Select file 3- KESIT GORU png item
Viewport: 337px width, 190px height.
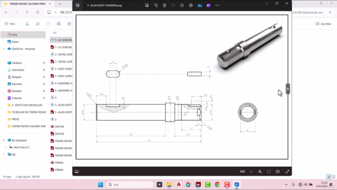tap(61, 69)
